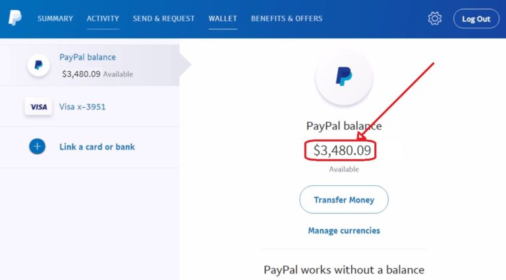Open the Summary tab
506x280 pixels.
(x=55, y=18)
